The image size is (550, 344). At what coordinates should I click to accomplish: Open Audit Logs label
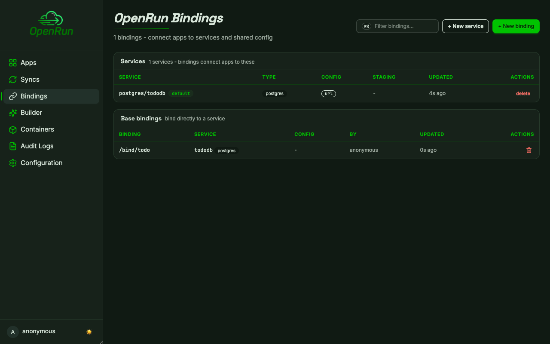37,146
